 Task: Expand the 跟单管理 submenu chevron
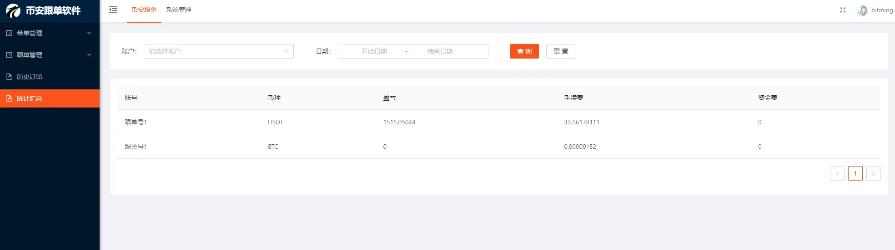coord(89,55)
